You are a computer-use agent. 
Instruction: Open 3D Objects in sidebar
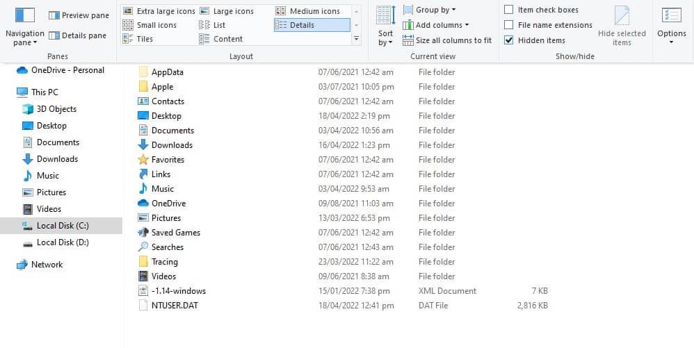coord(49,109)
